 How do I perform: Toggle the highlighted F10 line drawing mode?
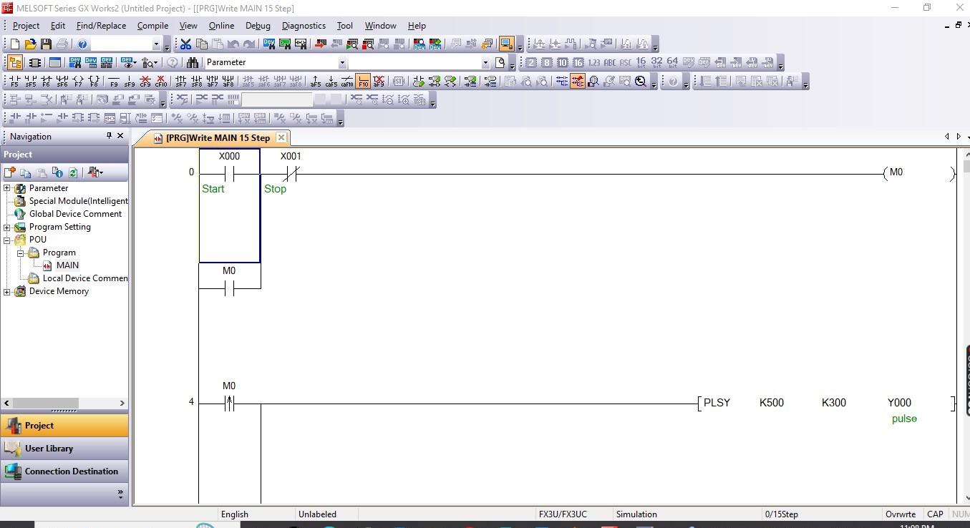[363, 82]
